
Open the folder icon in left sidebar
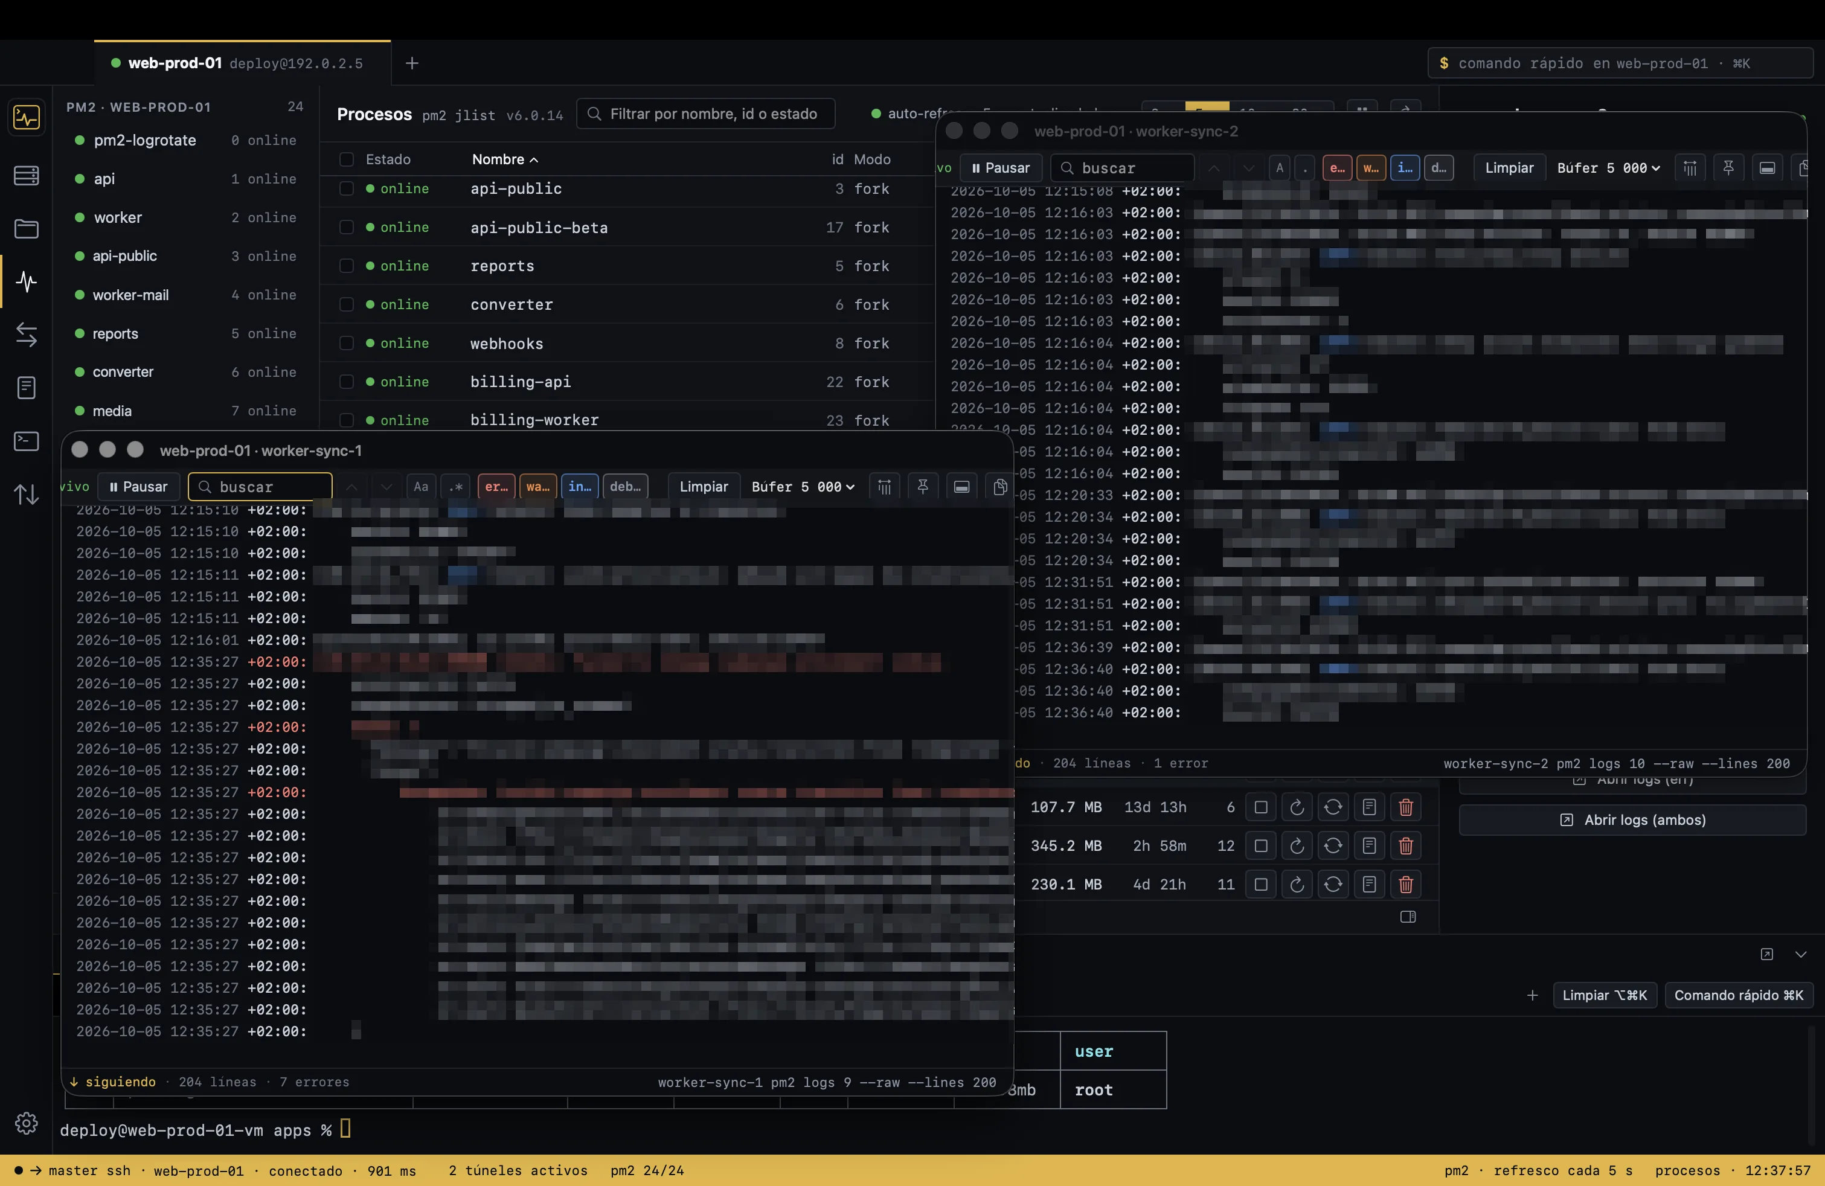26,228
